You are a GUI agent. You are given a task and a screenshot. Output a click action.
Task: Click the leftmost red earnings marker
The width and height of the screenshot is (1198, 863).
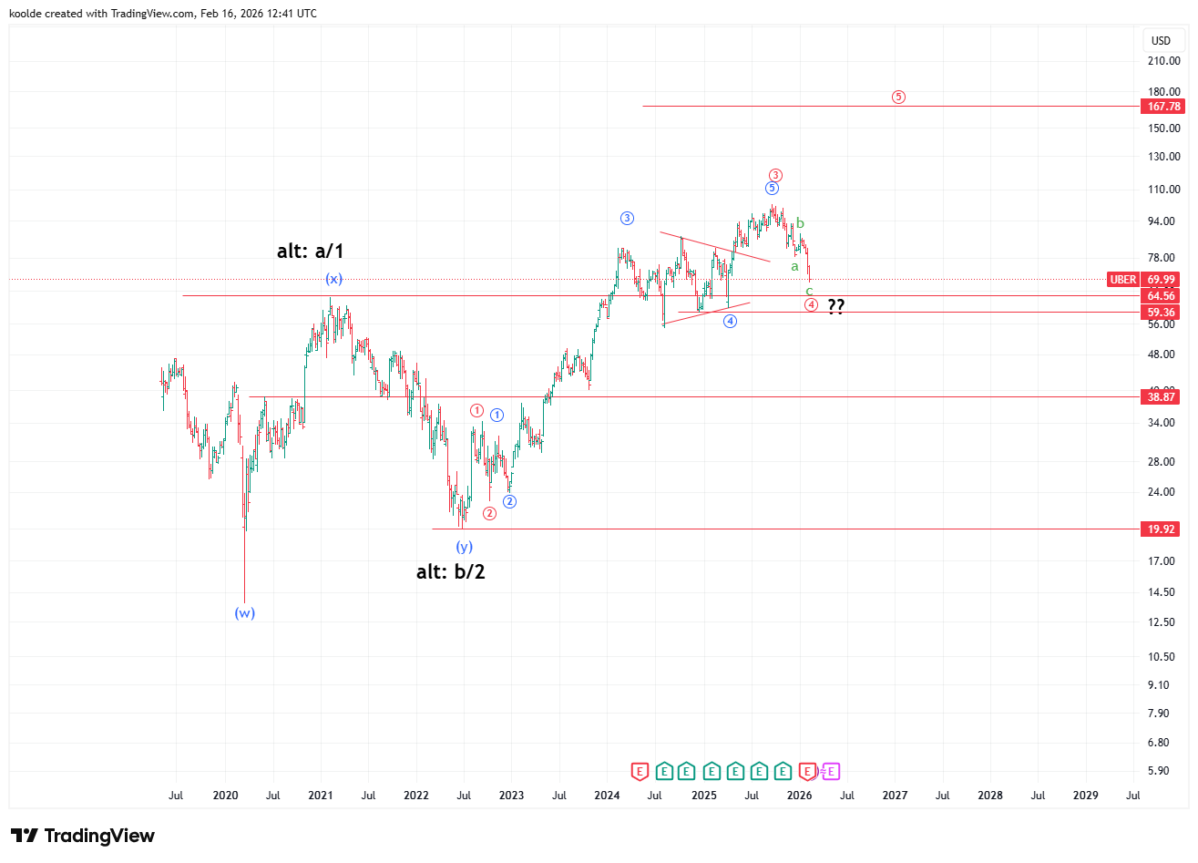[640, 772]
